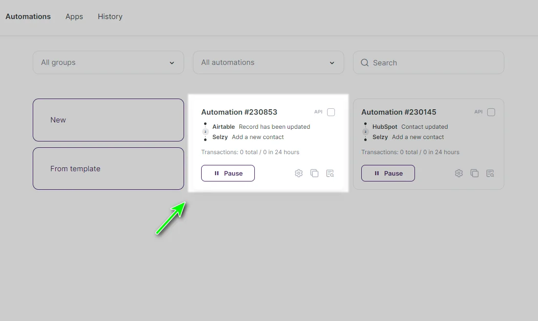
Task: Open the All groups dropdown
Action: [x=108, y=62]
